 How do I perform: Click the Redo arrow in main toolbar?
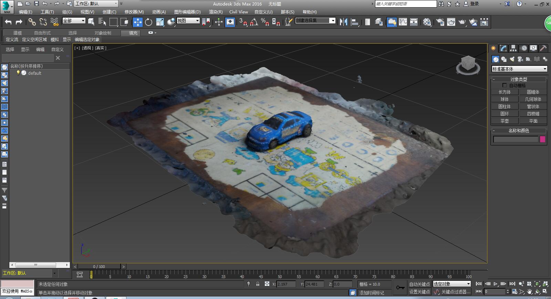tap(19, 22)
